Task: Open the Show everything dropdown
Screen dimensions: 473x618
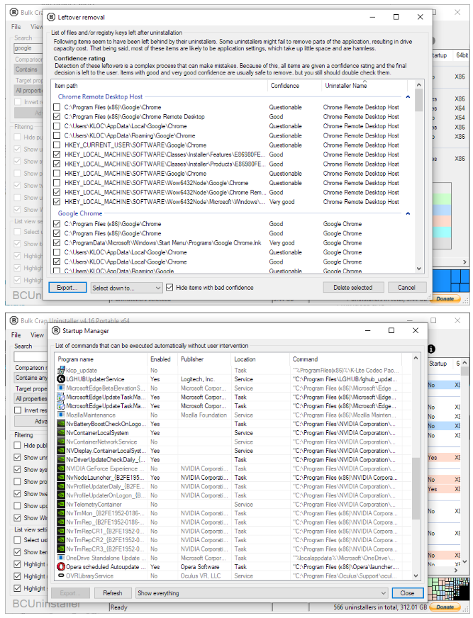Action: [x=262, y=593]
